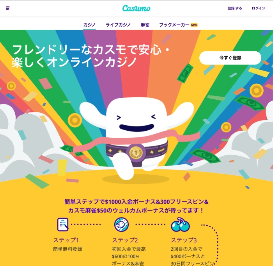This screenshot has width=273, height=266.
Task: Click the ステップ2 heading
Action: pyautogui.click(x=125, y=240)
